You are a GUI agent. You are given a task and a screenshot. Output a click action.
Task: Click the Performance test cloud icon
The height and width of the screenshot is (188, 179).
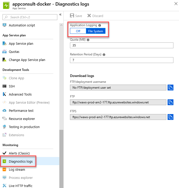click(x=4, y=111)
